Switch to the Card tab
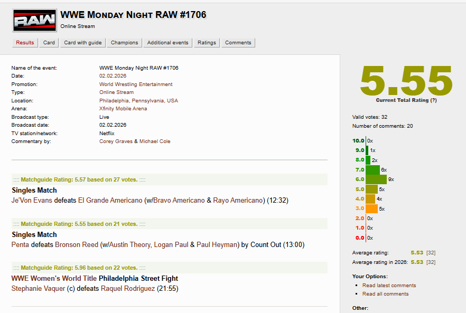The height and width of the screenshot is (313, 466). 49,42
